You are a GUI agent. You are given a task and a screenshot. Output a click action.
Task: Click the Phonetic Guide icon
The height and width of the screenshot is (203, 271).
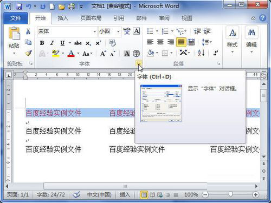tap(127, 31)
